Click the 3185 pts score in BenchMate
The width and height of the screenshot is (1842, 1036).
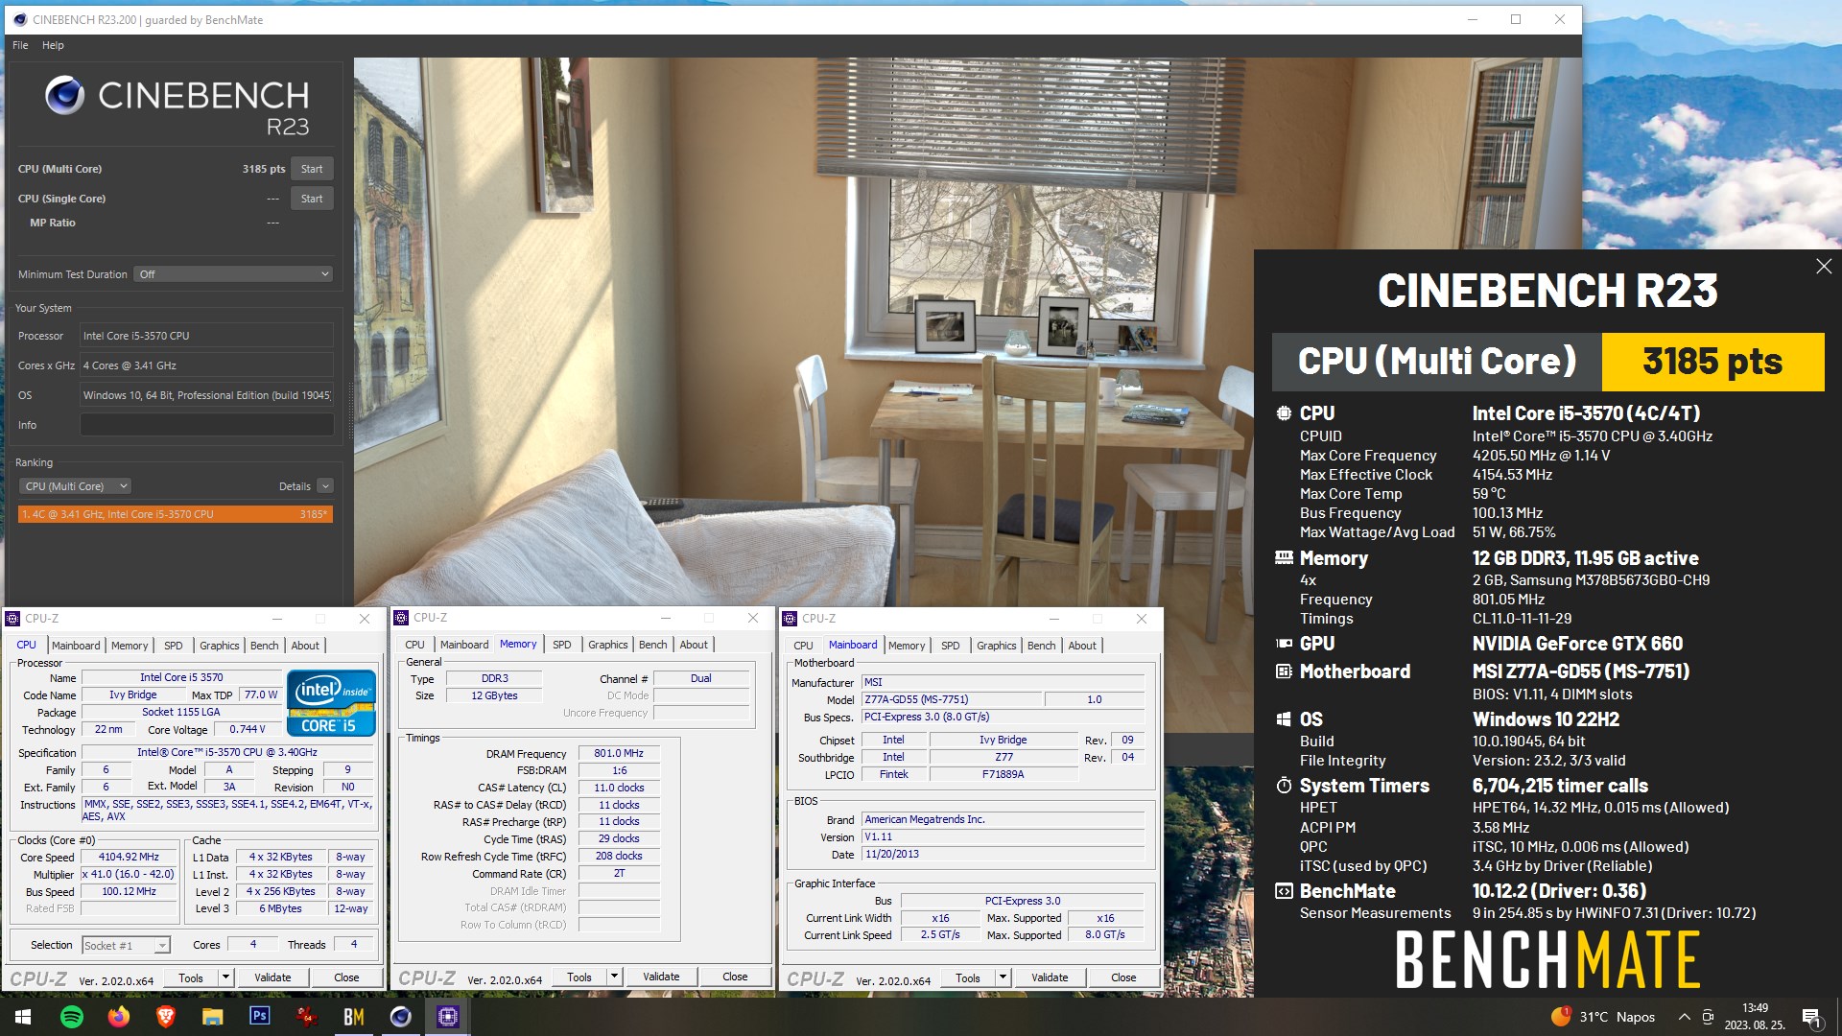pyautogui.click(x=1712, y=362)
